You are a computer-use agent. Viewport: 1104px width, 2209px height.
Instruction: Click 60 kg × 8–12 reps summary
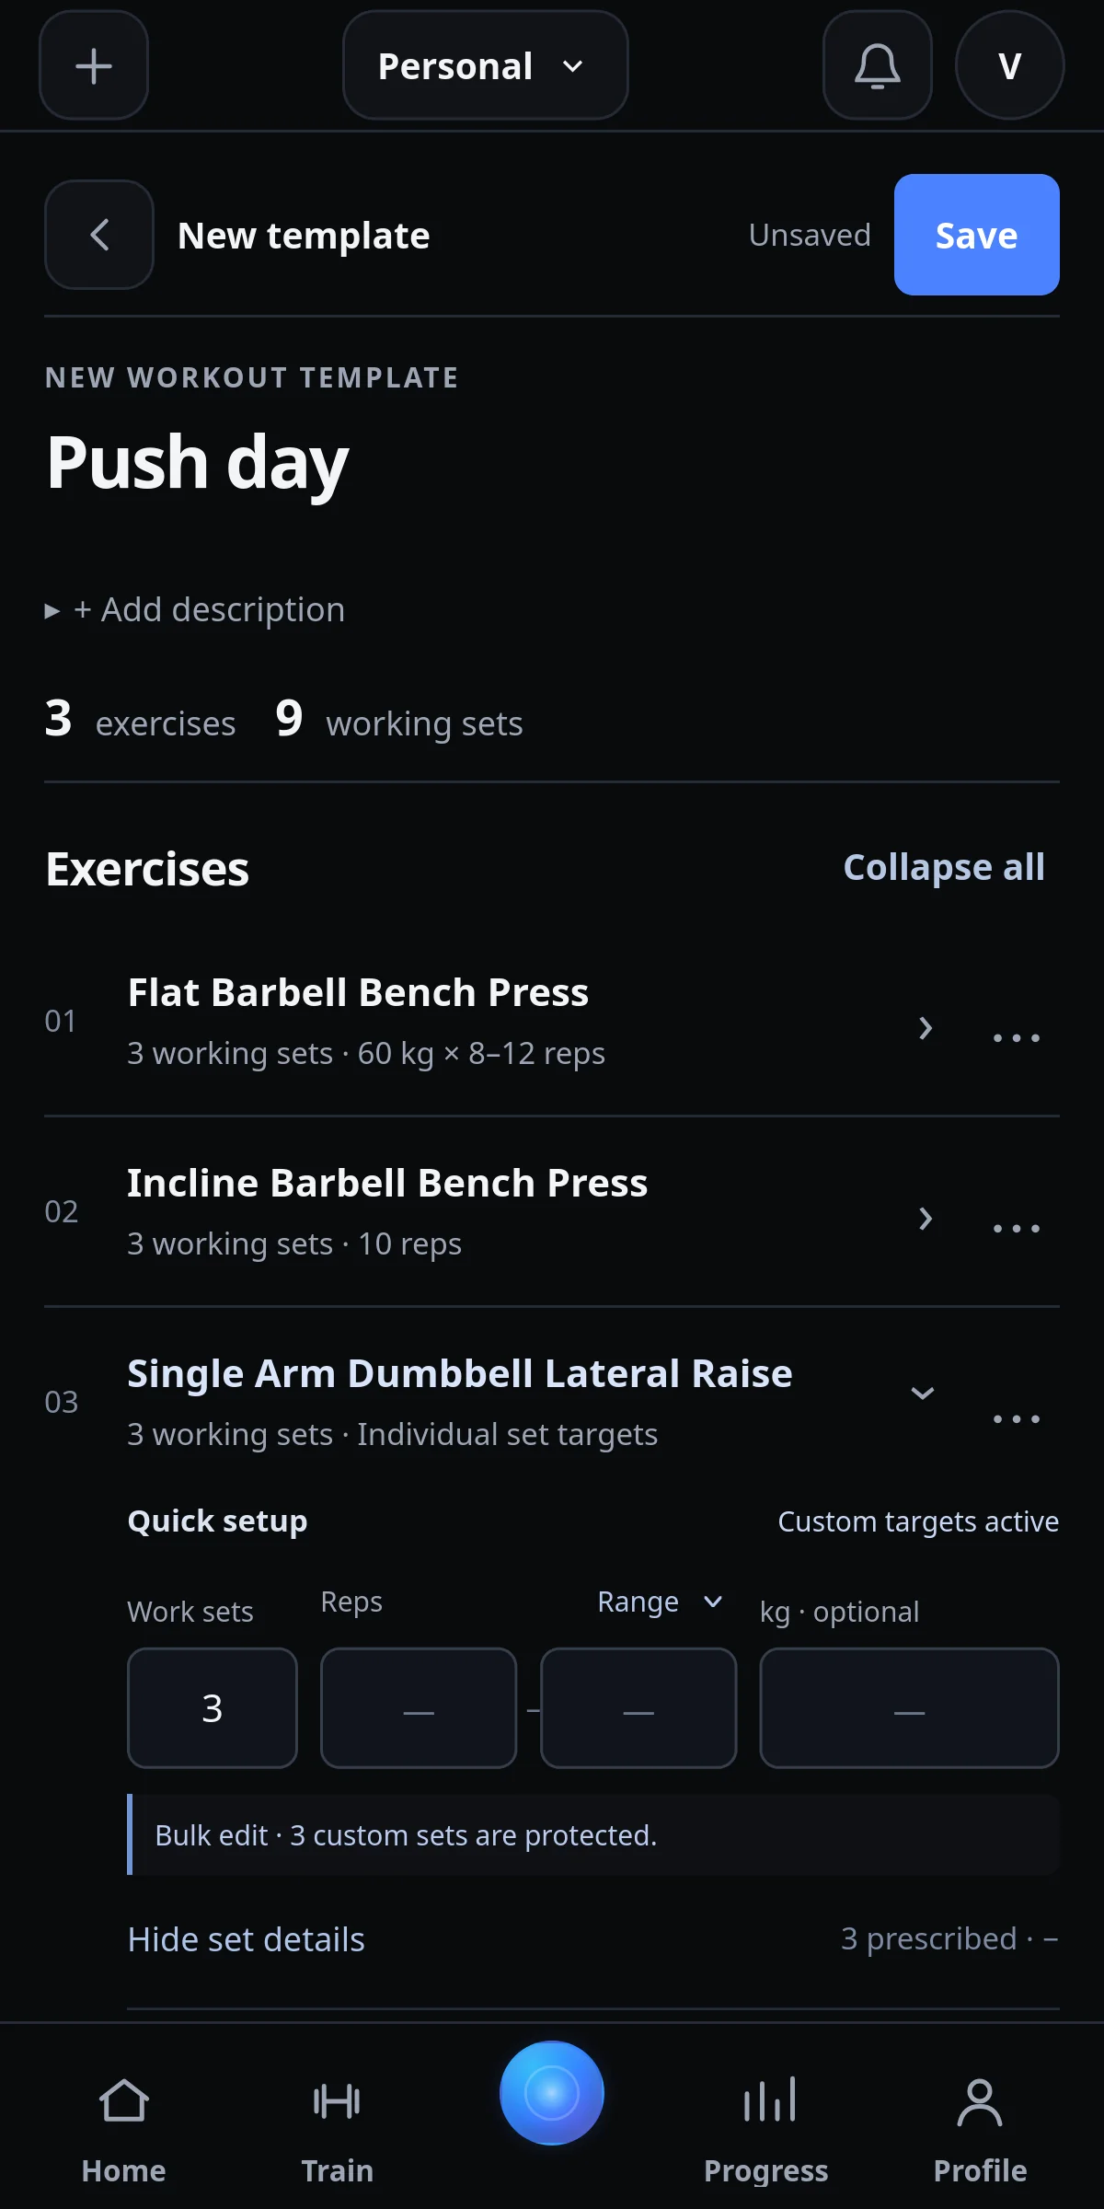tap(481, 1053)
